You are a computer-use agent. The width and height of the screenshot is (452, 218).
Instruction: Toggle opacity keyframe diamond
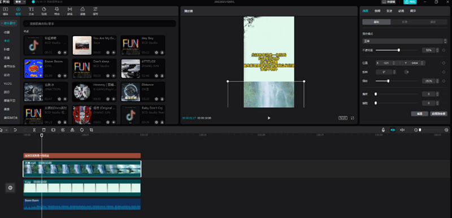pos(444,50)
